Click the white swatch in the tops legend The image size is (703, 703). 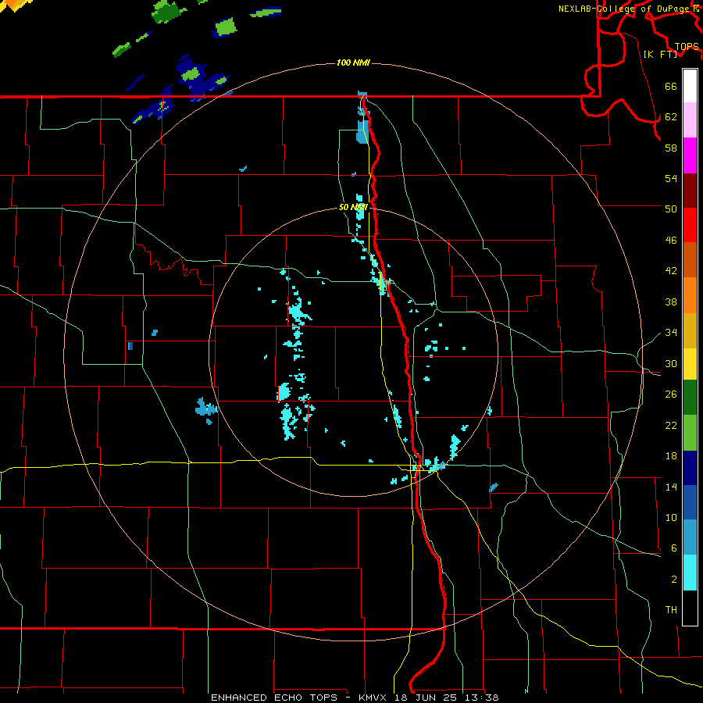pos(690,86)
